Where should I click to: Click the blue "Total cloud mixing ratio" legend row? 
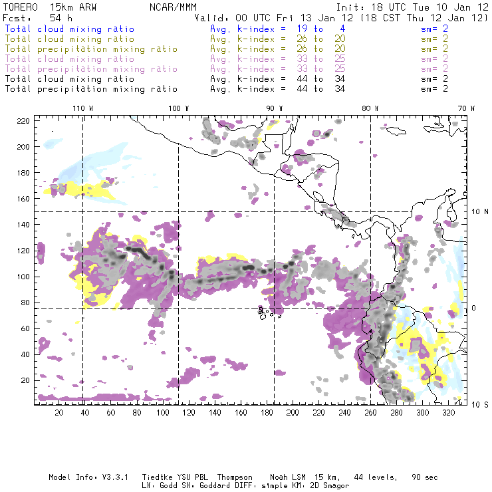(70, 29)
